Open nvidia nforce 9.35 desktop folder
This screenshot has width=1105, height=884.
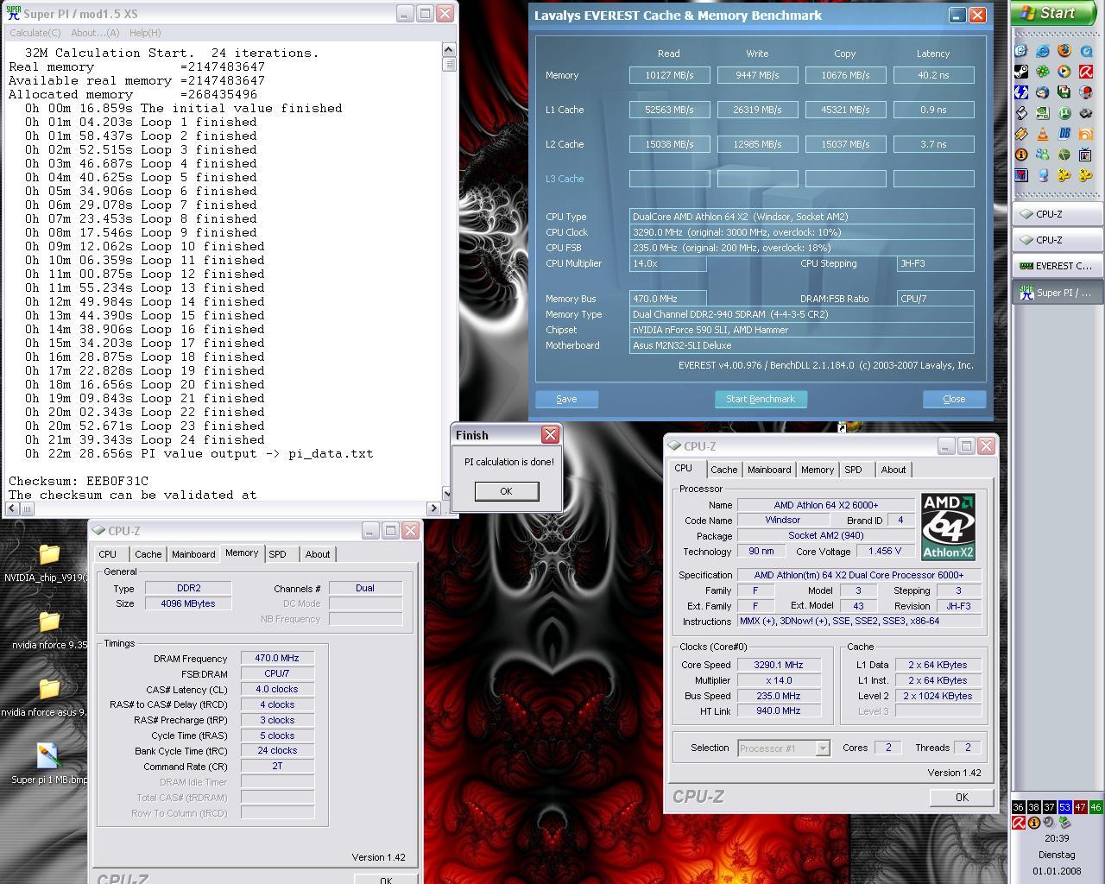(48, 630)
